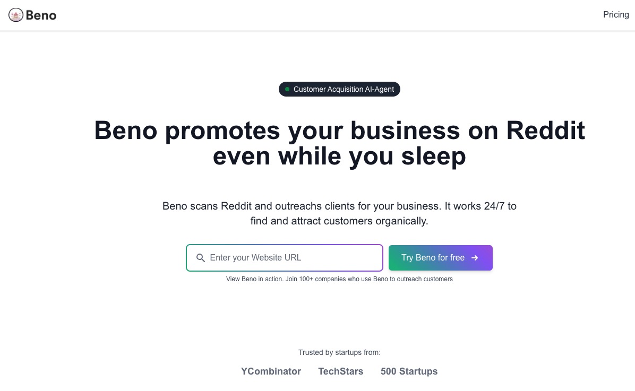Click the Try Beno for free button

441,258
